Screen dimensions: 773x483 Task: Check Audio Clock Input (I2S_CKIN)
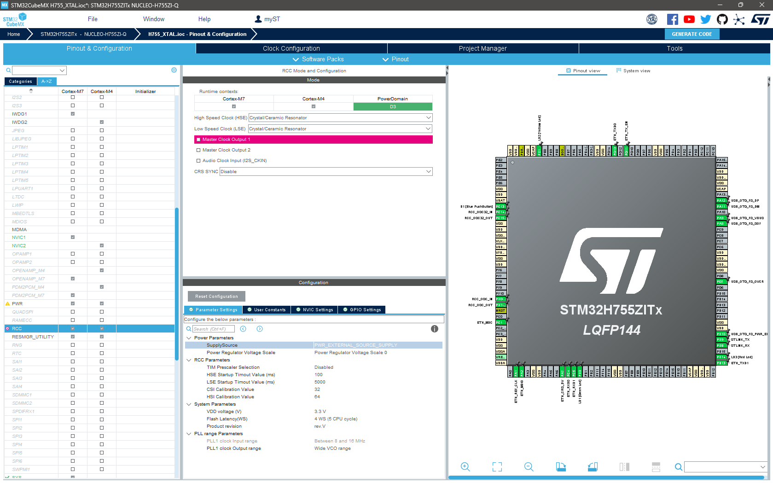coord(198,160)
